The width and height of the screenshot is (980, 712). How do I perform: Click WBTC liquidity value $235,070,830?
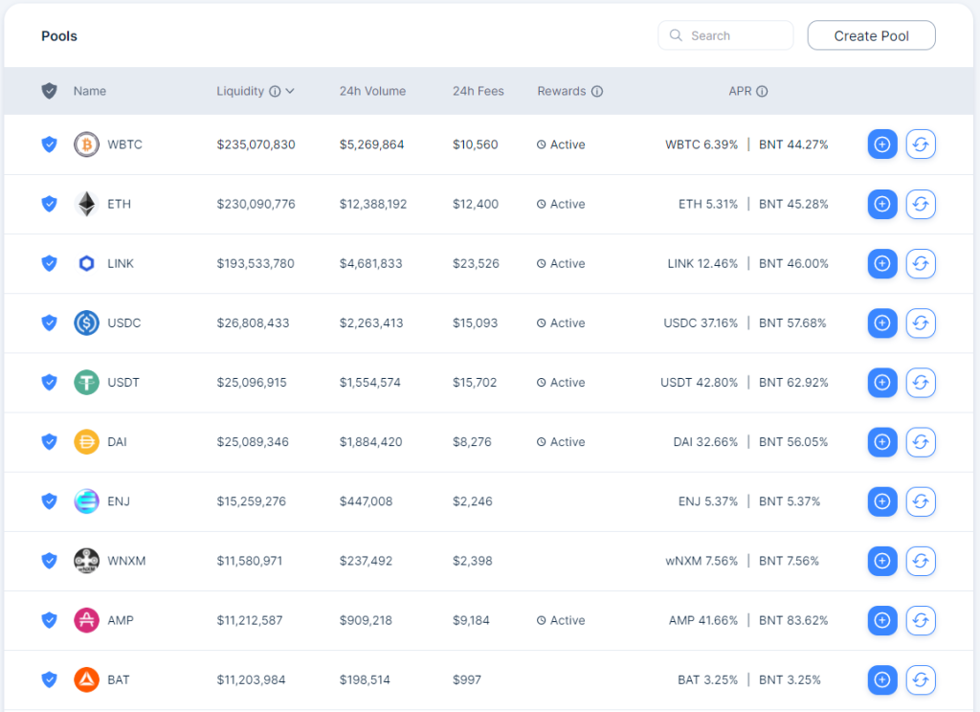(x=256, y=145)
